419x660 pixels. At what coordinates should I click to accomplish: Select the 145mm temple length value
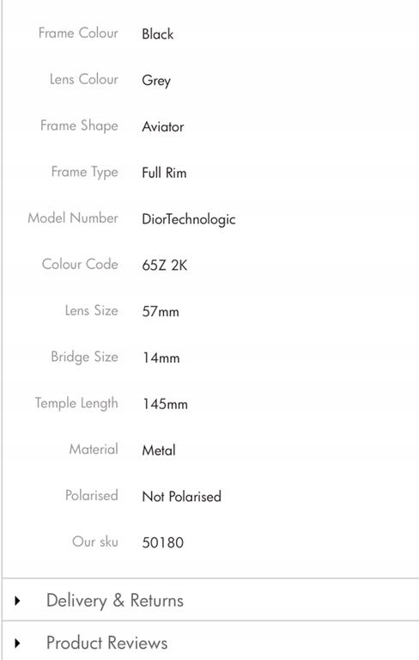point(165,404)
